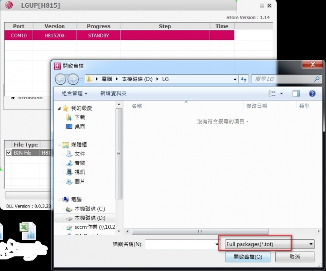Open the address bar history dropdown arrow
326x271 pixels.
point(235,79)
